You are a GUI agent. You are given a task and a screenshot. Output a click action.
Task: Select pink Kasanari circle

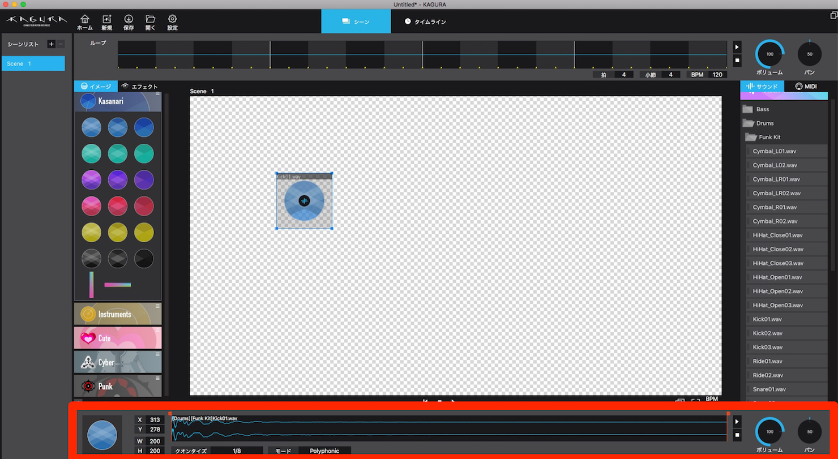tap(91, 206)
